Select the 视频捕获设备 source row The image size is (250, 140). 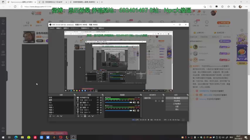pyautogui.click(x=89, y=98)
